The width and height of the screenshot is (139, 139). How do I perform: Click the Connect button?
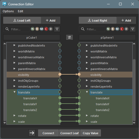[48, 133]
